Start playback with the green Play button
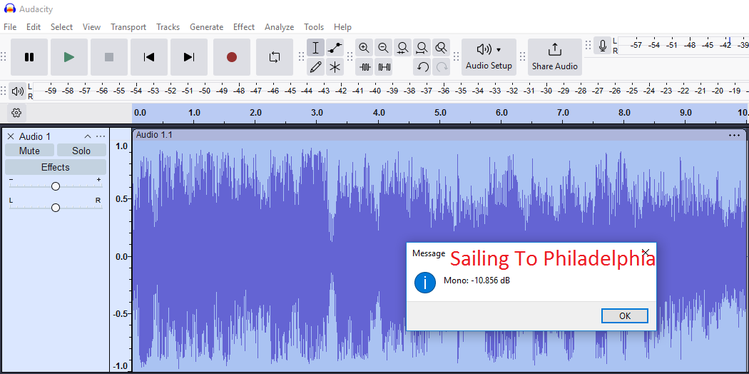 point(69,57)
